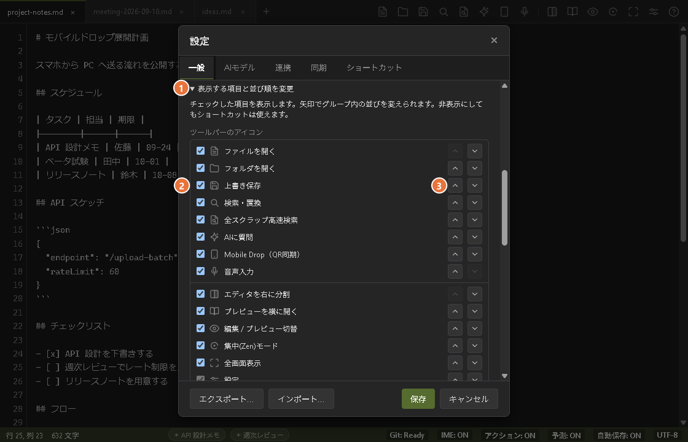Move 音声入力 up with arrow

(455, 271)
